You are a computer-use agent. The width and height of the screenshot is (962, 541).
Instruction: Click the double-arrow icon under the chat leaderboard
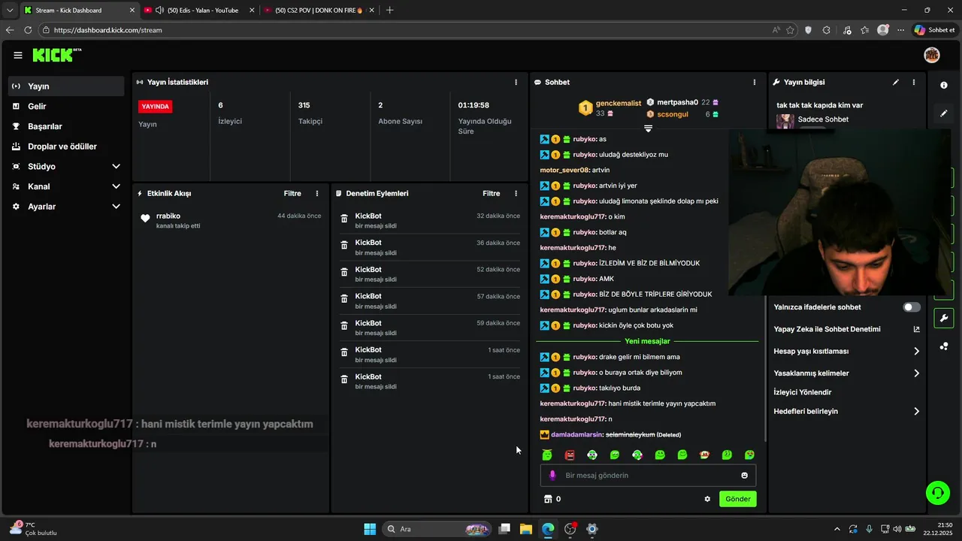pos(648,128)
